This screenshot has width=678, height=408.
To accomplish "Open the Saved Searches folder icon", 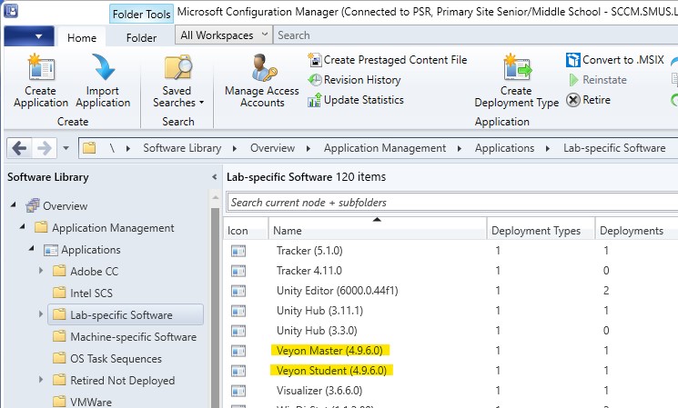I will tap(177, 67).
